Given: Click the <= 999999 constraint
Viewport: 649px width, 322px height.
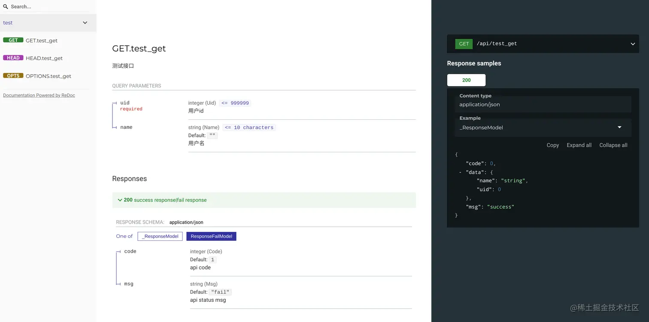Looking at the screenshot, I should coord(235,103).
